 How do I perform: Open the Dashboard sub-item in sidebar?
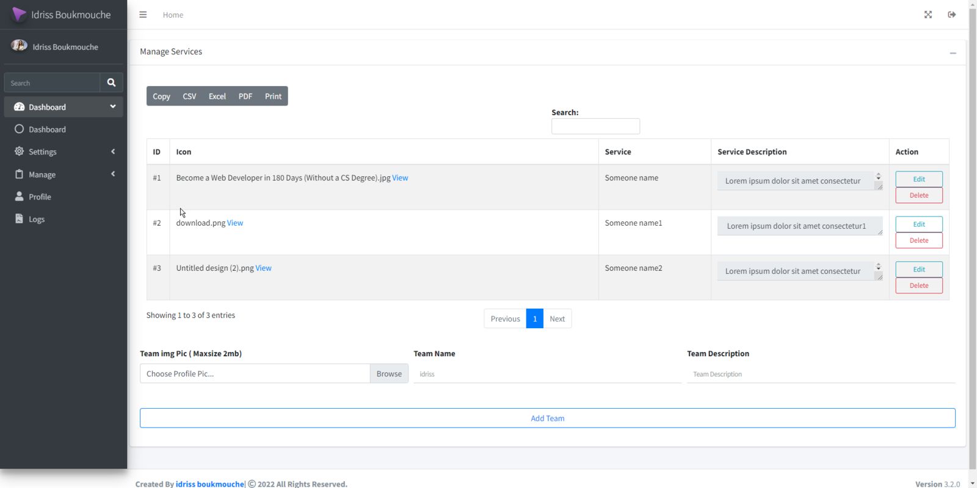(x=47, y=129)
